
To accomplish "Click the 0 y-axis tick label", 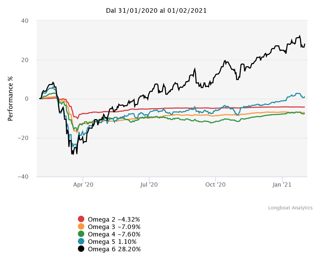I will coord(27,99).
